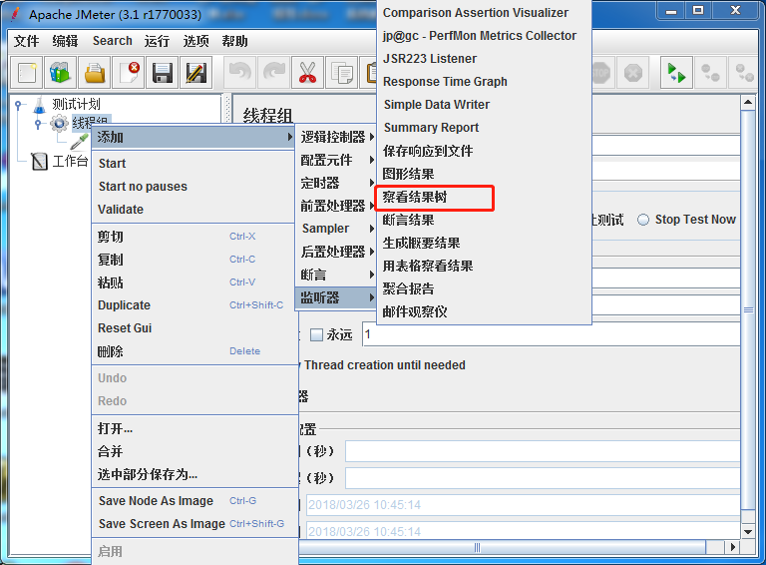Screen dimensions: 766x565
Task: Open the Templates toolbar icon
Action: pyautogui.click(x=60, y=73)
